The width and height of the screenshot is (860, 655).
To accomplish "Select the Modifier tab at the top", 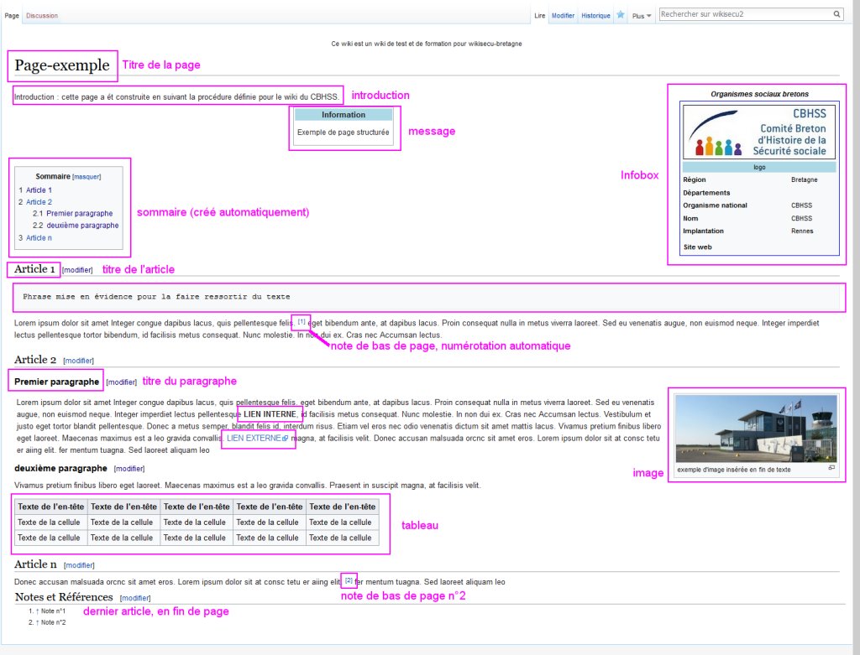I will 563,16.
